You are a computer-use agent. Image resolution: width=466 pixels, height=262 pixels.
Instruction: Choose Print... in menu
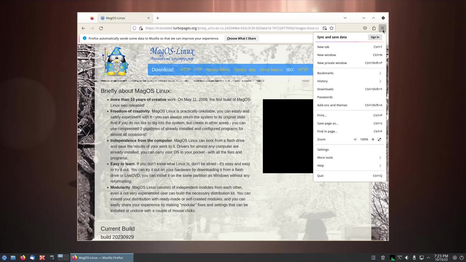[349, 115]
